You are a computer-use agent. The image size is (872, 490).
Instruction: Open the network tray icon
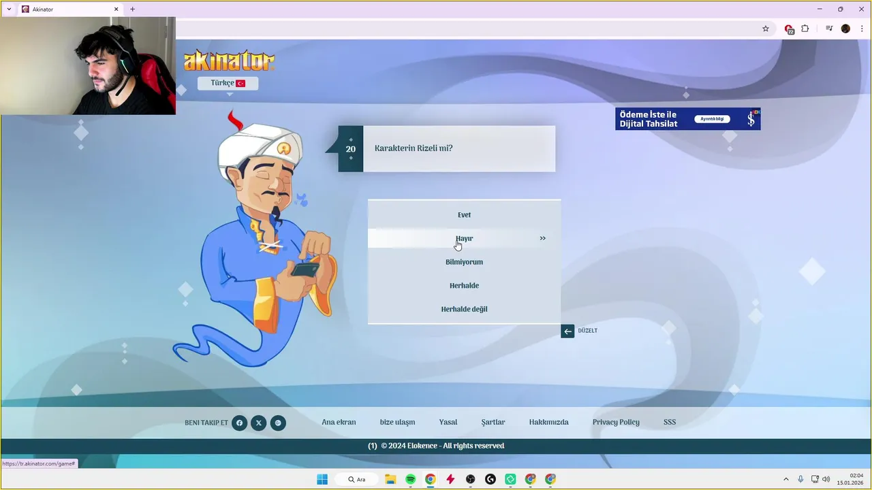point(815,479)
